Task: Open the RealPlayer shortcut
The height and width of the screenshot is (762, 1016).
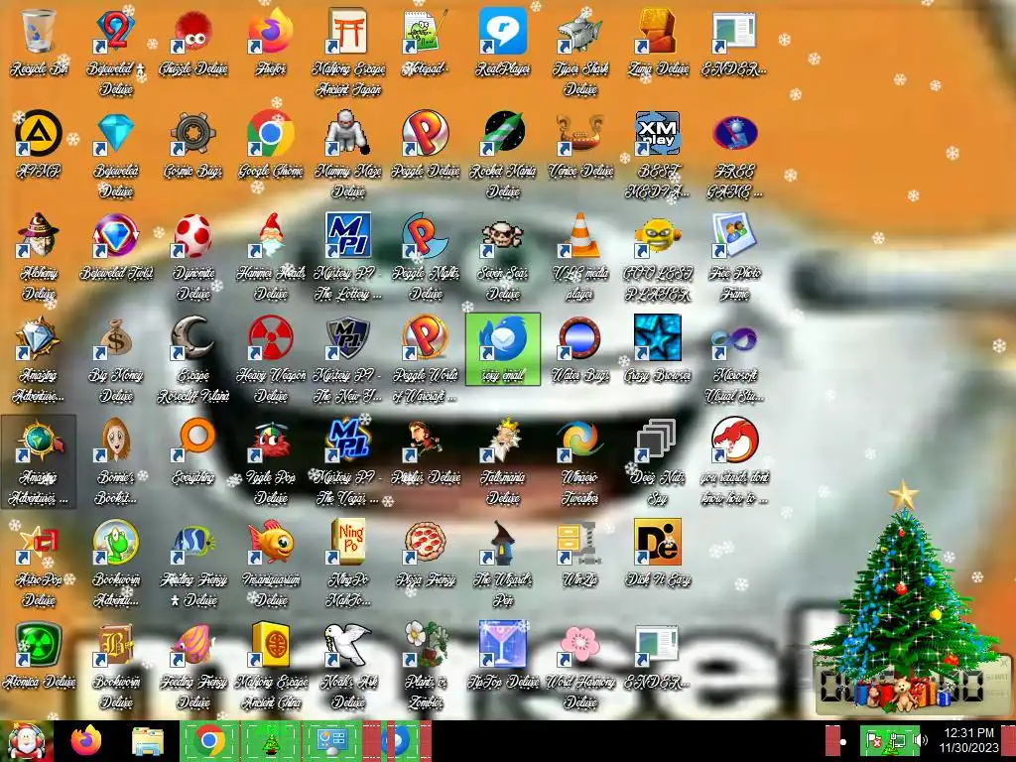Action: tap(503, 43)
